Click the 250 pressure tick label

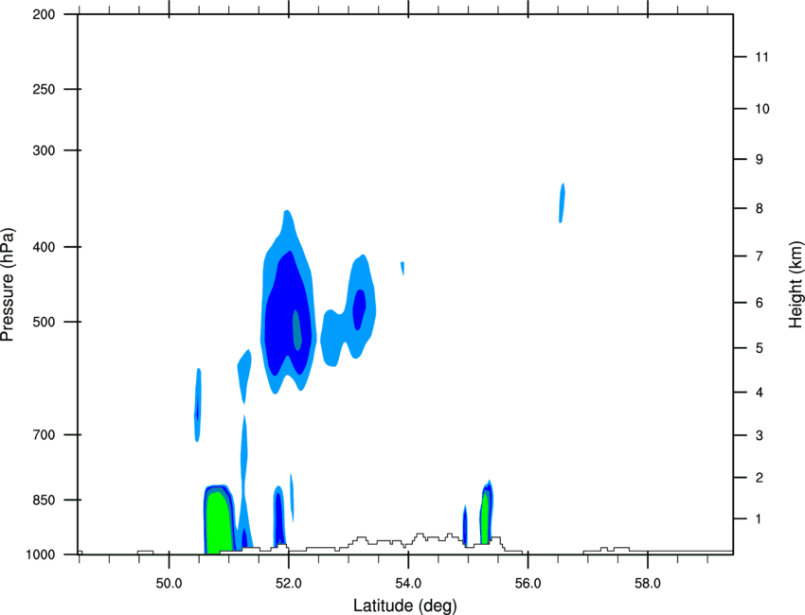click(44, 89)
